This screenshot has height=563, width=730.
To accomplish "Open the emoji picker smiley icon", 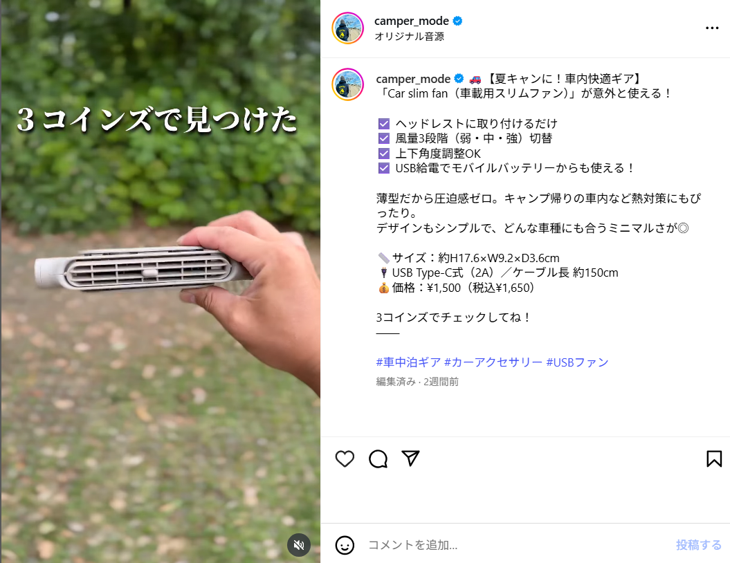I will (x=345, y=545).
